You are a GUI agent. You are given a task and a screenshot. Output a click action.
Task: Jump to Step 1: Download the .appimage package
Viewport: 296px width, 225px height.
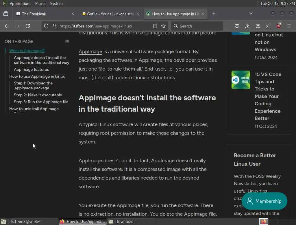click(x=33, y=86)
